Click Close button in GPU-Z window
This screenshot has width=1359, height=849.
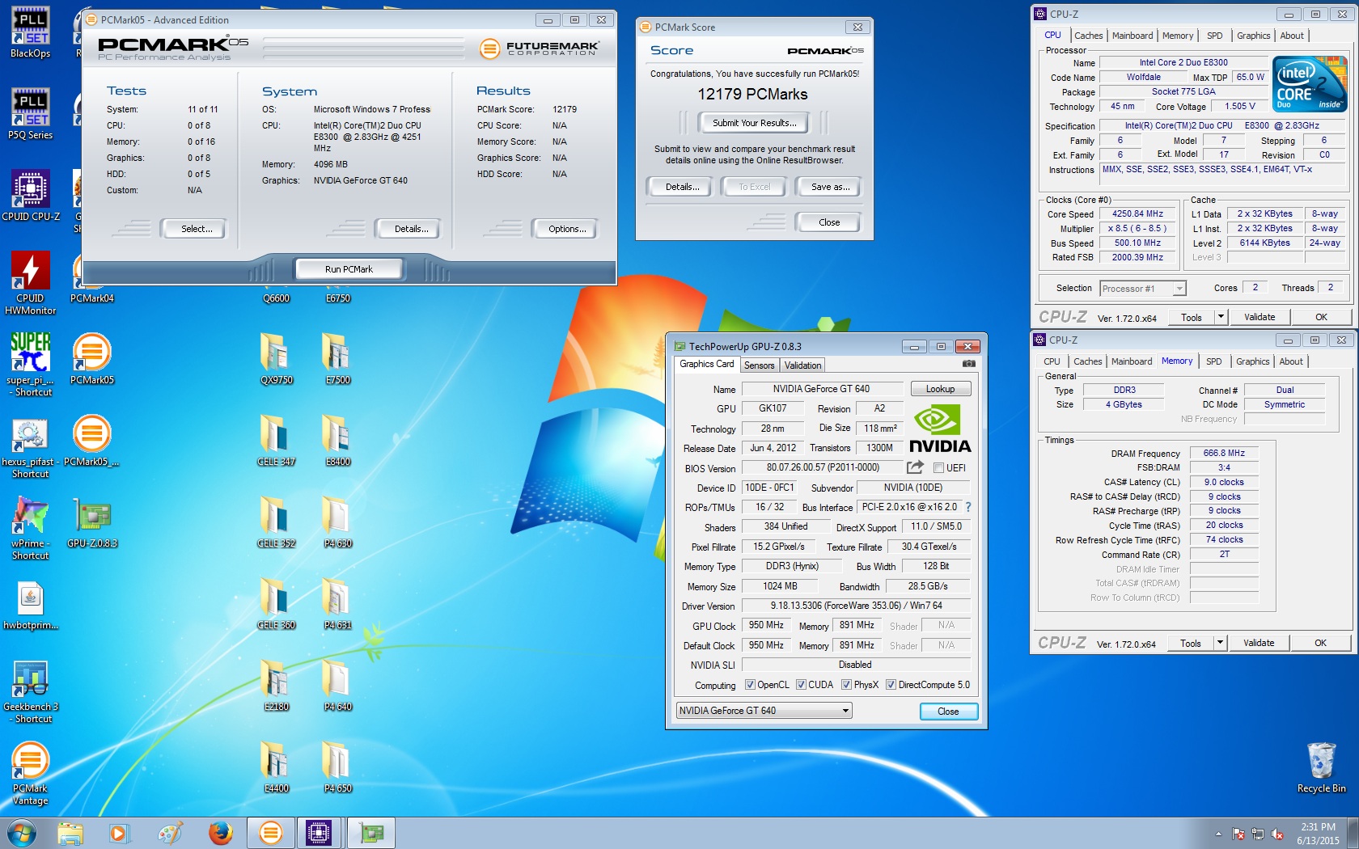pos(948,712)
